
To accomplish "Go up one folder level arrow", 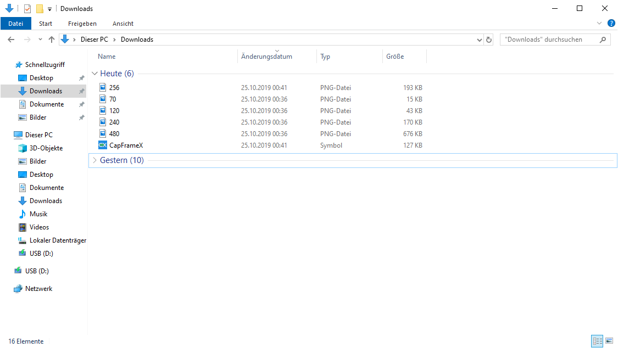I will pyautogui.click(x=51, y=40).
